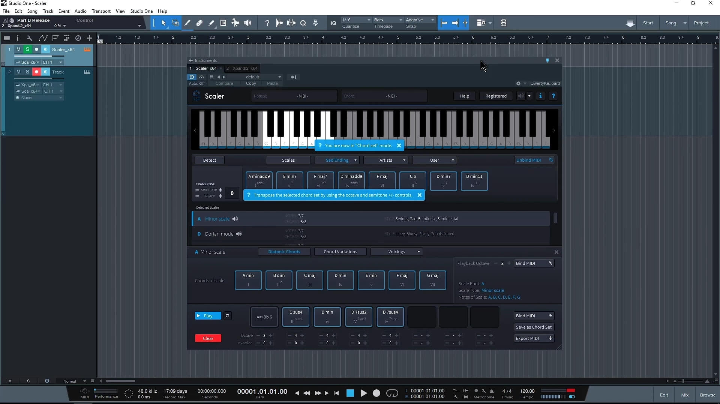Screen dimensions: 720x404
Task: Preview A Minor scale speaker icon
Action: coord(235,219)
